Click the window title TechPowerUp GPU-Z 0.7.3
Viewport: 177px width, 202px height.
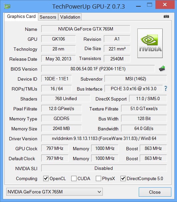88,6
